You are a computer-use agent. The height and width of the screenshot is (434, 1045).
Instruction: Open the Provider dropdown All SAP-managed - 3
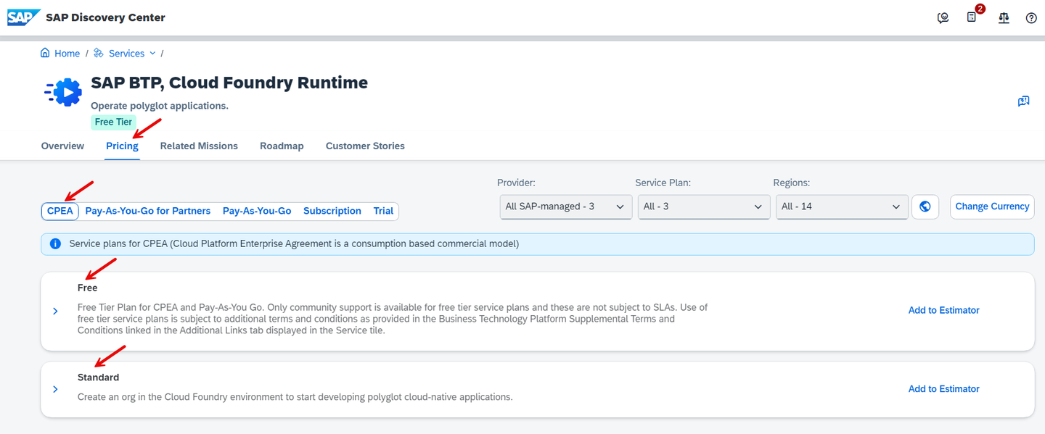coord(565,206)
